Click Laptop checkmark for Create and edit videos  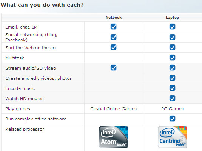tap(173, 78)
